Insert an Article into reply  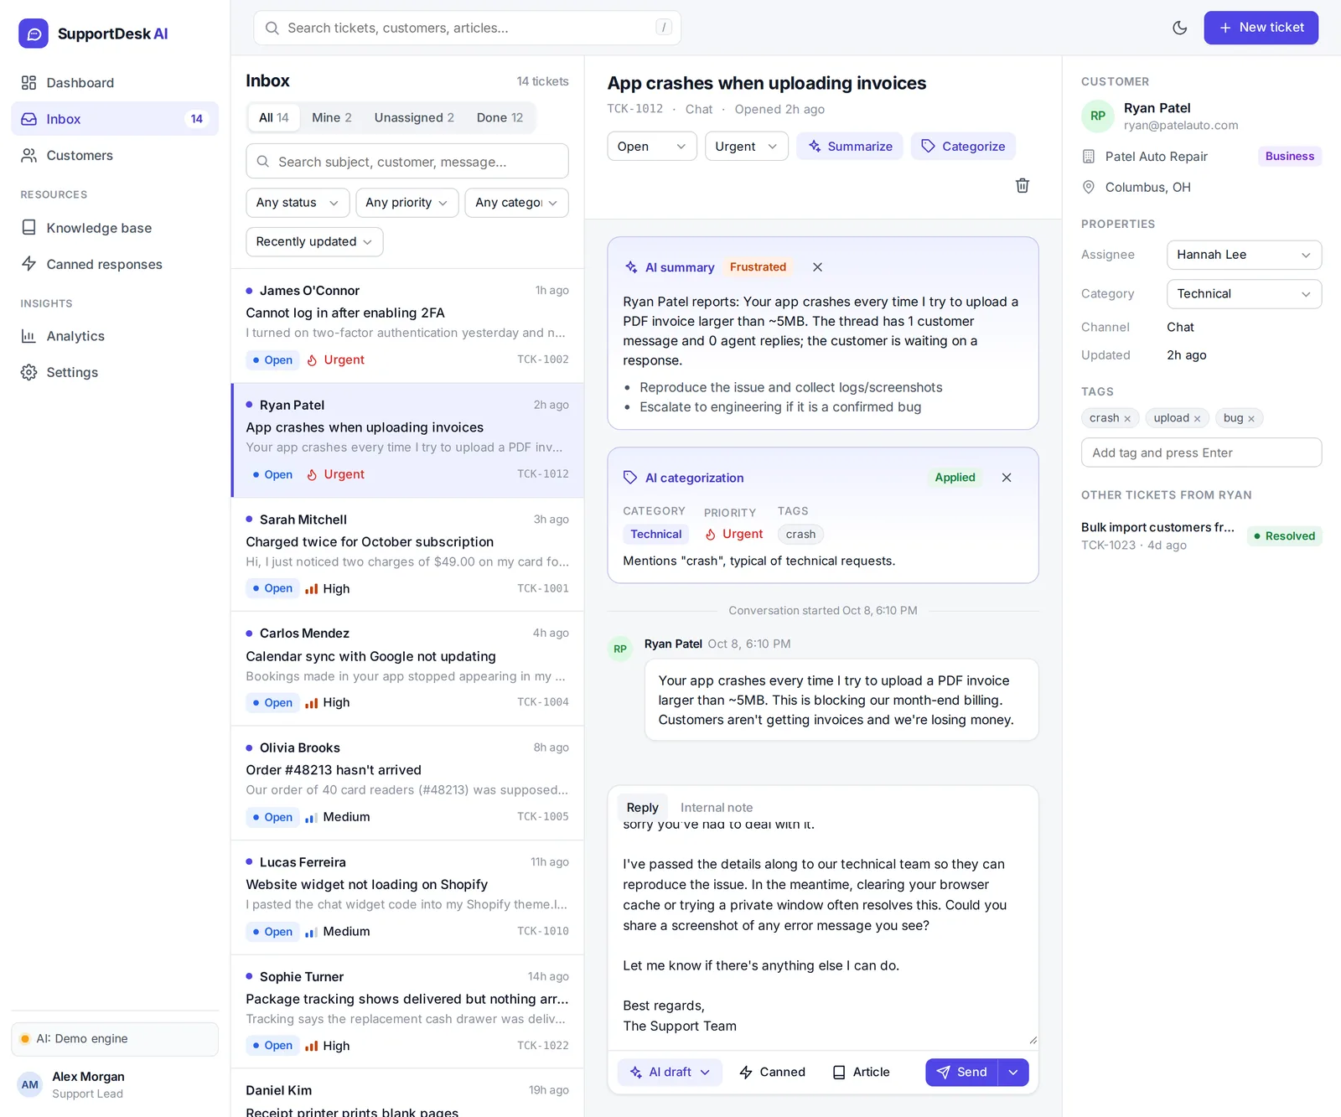(x=861, y=1072)
